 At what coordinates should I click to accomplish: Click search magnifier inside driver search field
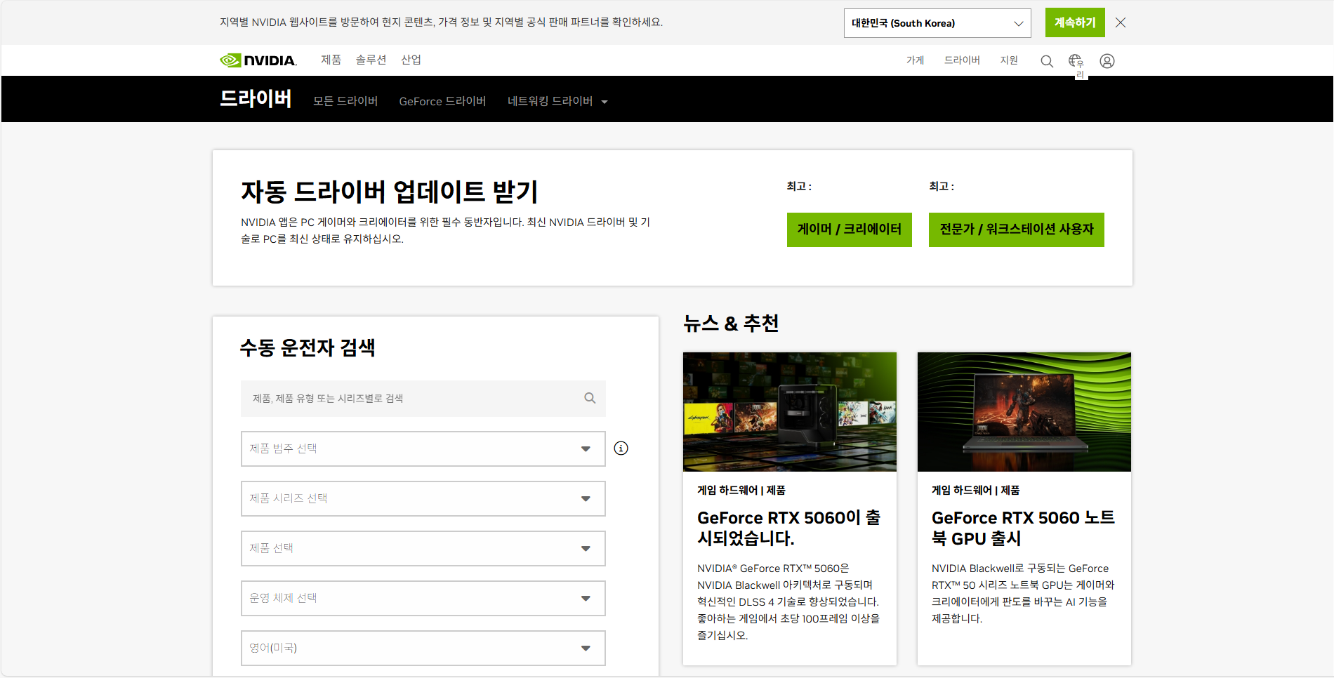coord(590,398)
